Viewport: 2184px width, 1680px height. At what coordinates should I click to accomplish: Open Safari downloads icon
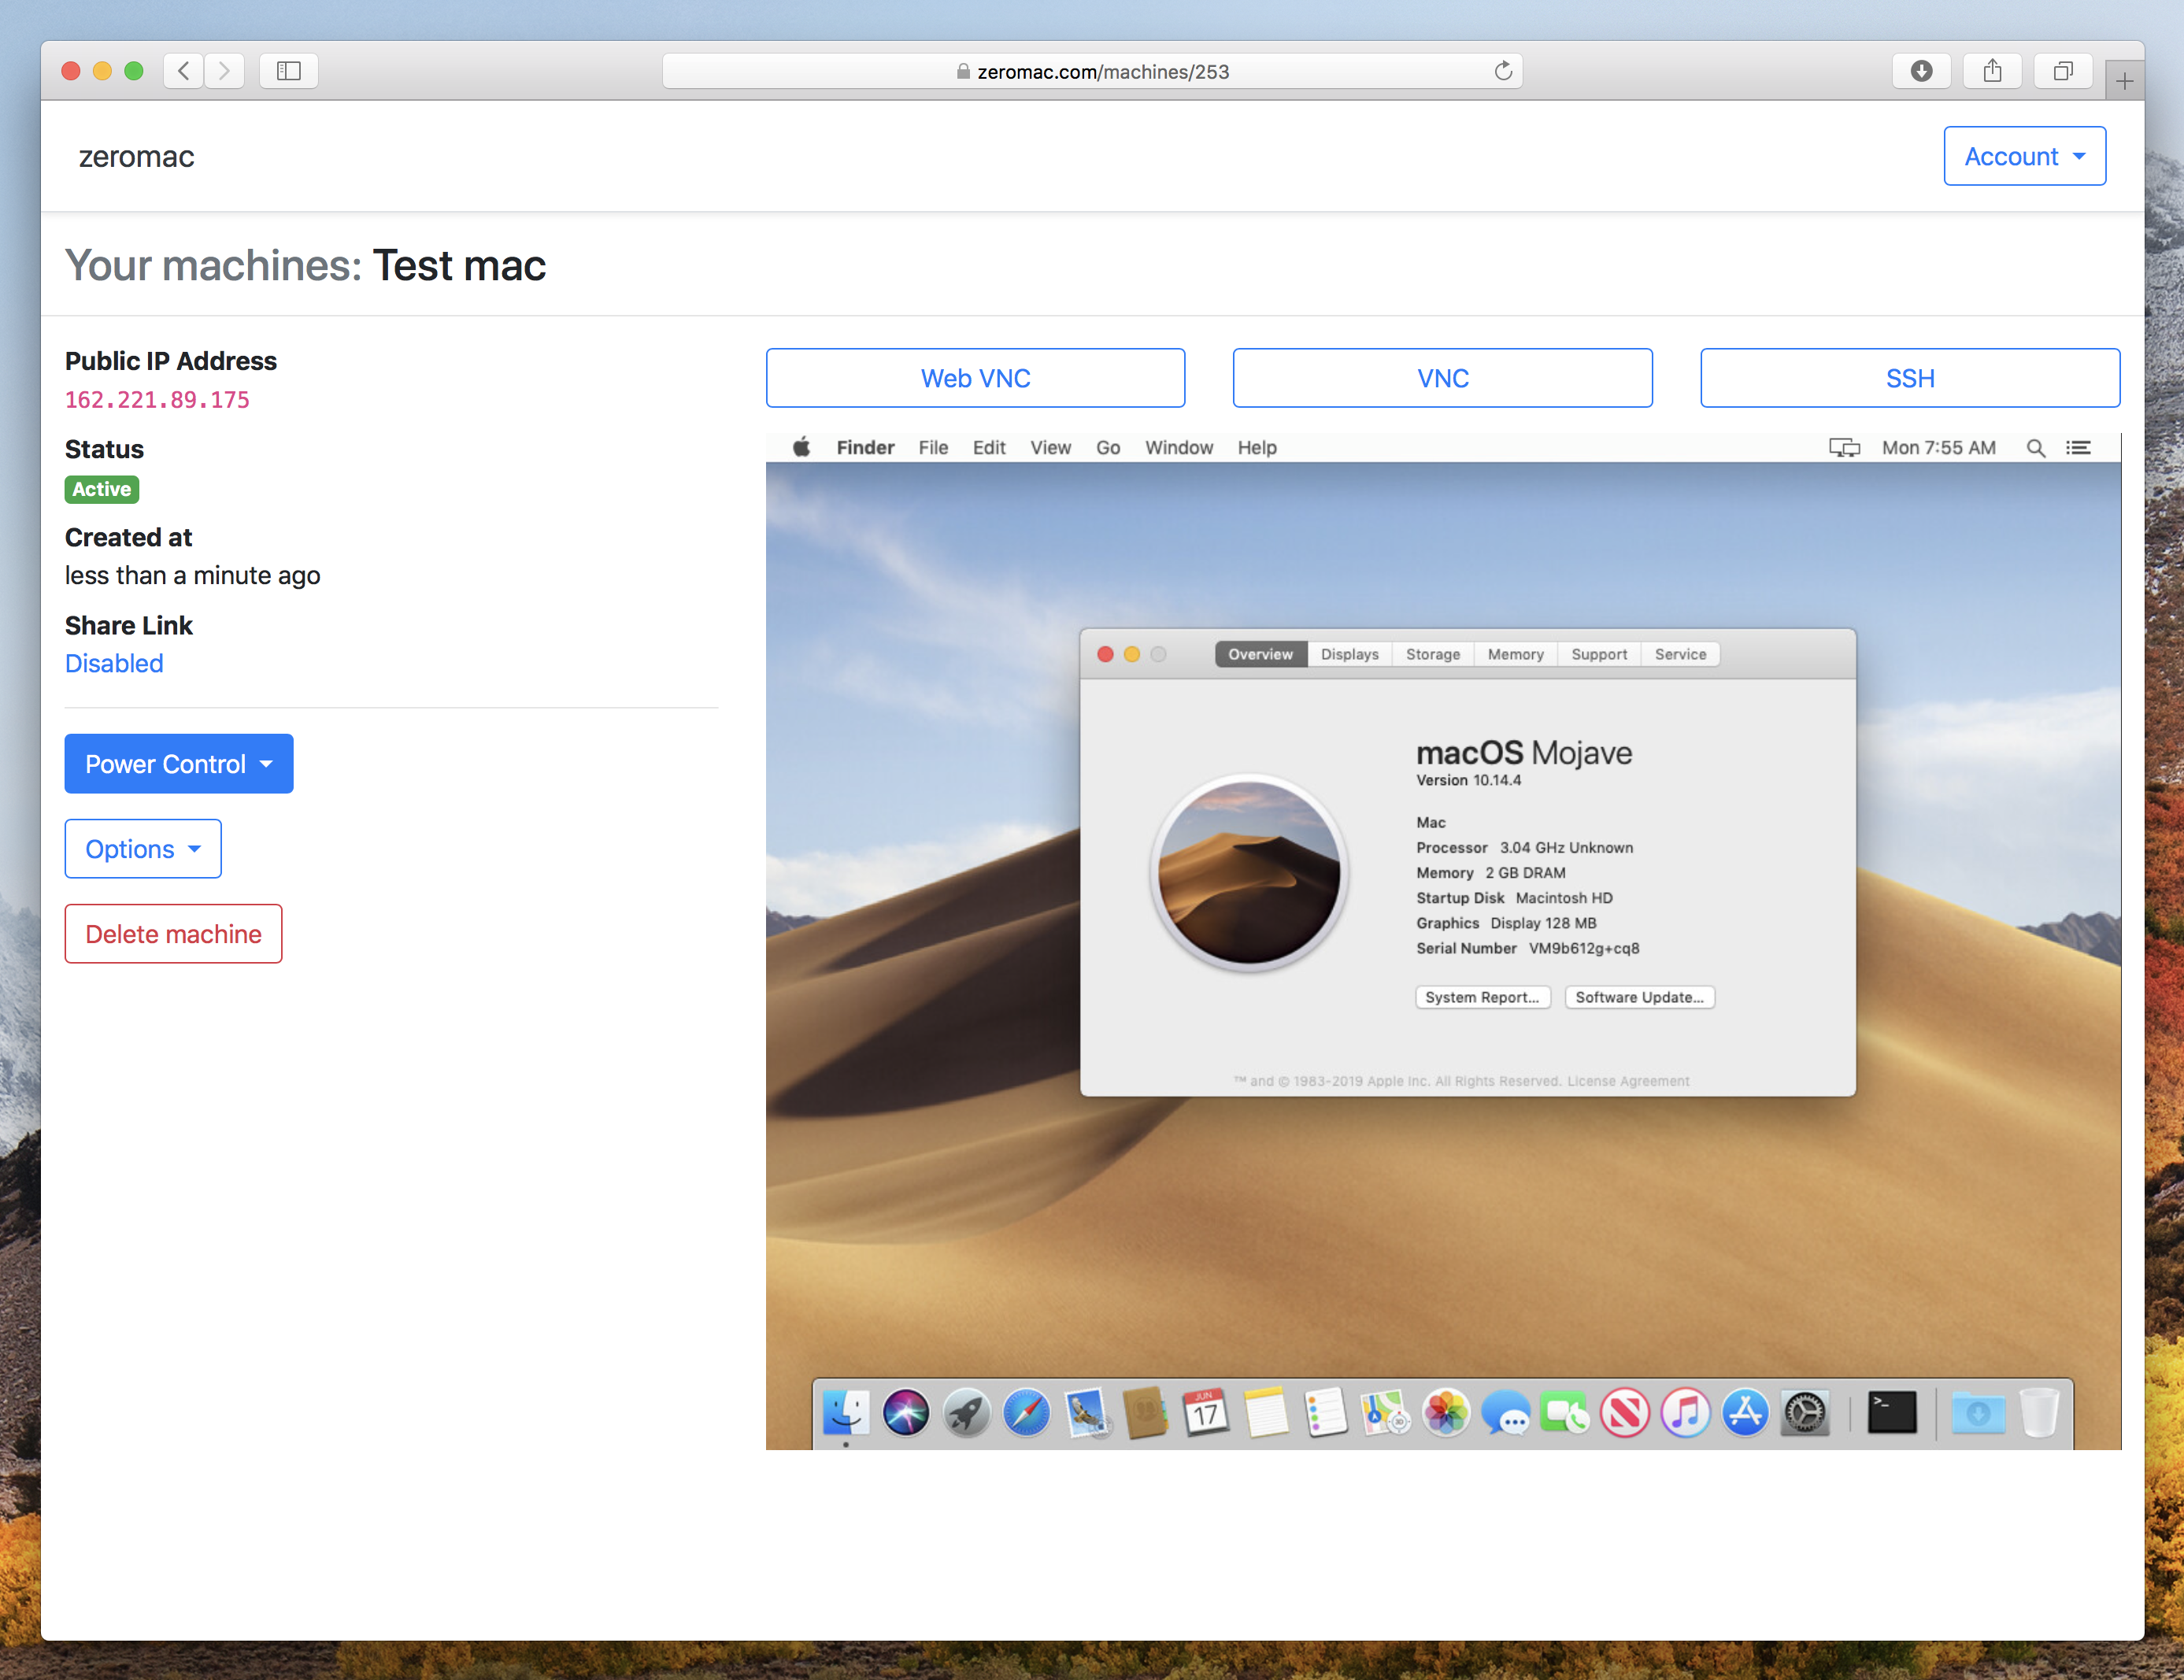[1920, 71]
